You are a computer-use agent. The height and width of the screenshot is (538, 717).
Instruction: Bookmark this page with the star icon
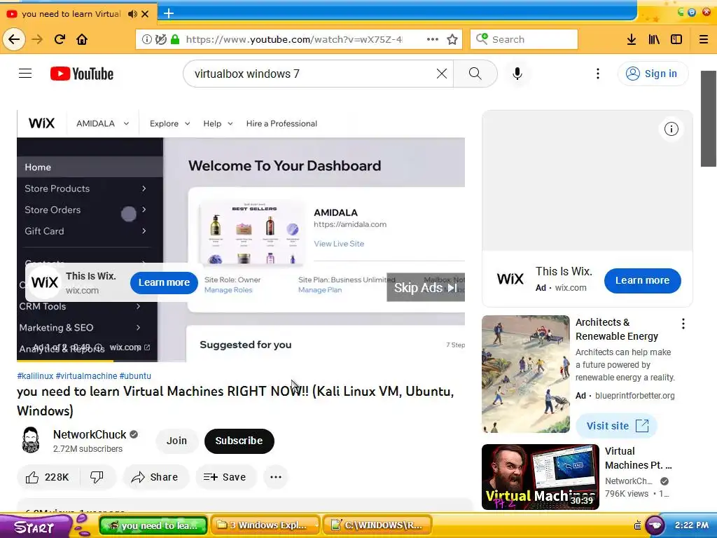click(452, 39)
